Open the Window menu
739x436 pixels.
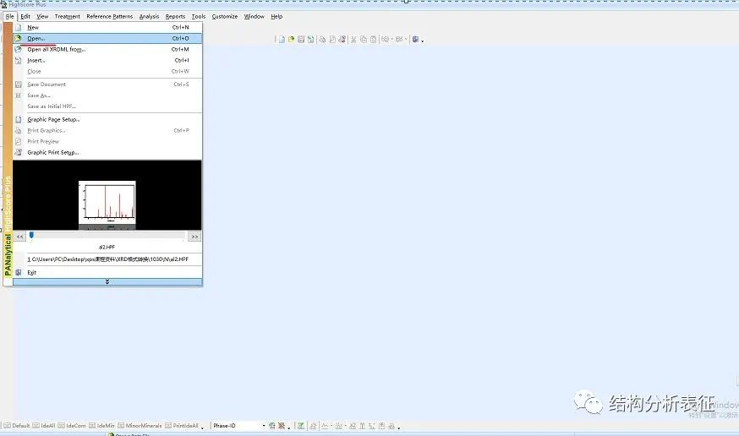point(254,17)
